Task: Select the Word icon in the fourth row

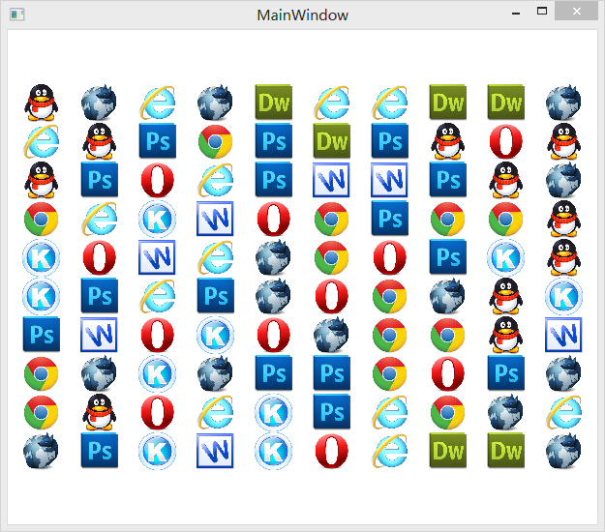Action: click(x=215, y=219)
